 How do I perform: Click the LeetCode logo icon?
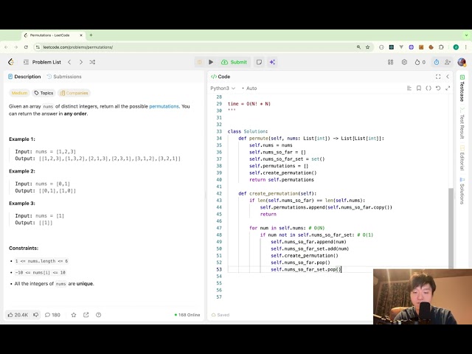coord(11,62)
